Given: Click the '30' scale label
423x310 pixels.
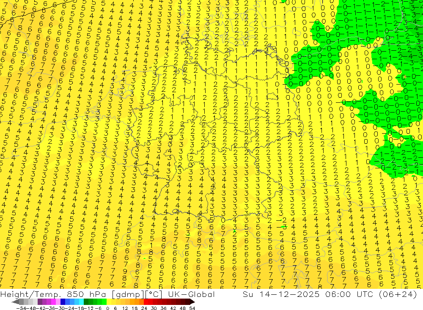Looking at the screenshot, I should point(154,308).
